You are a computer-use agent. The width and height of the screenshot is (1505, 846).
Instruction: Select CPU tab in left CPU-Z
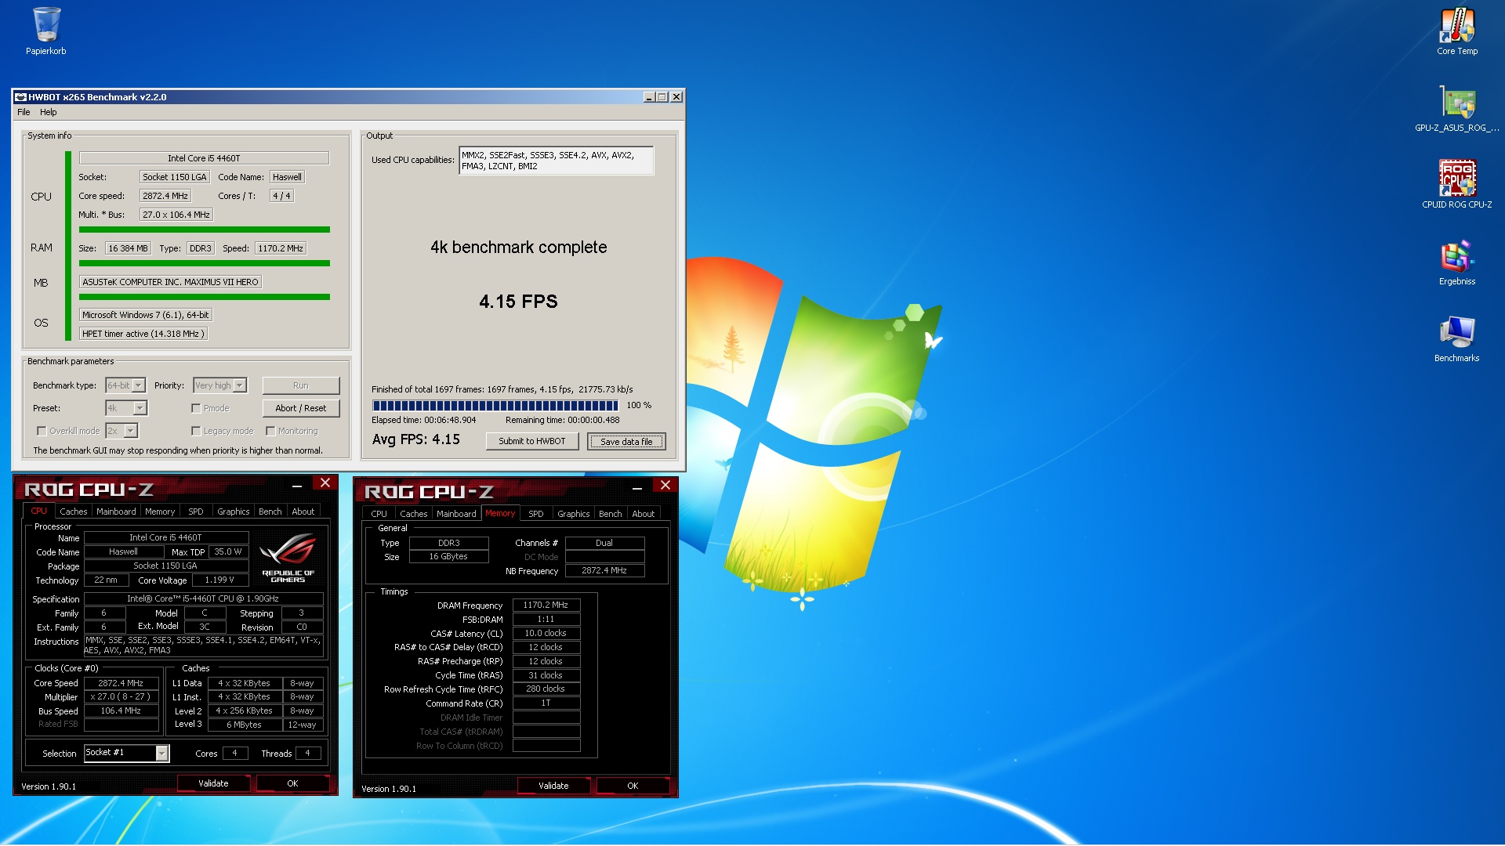[39, 511]
